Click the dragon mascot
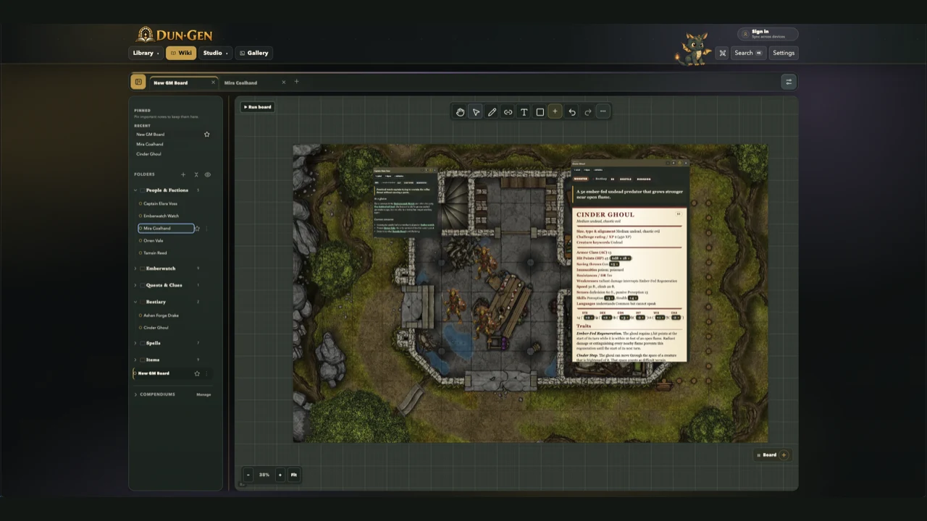This screenshot has width=927, height=521. [x=693, y=48]
